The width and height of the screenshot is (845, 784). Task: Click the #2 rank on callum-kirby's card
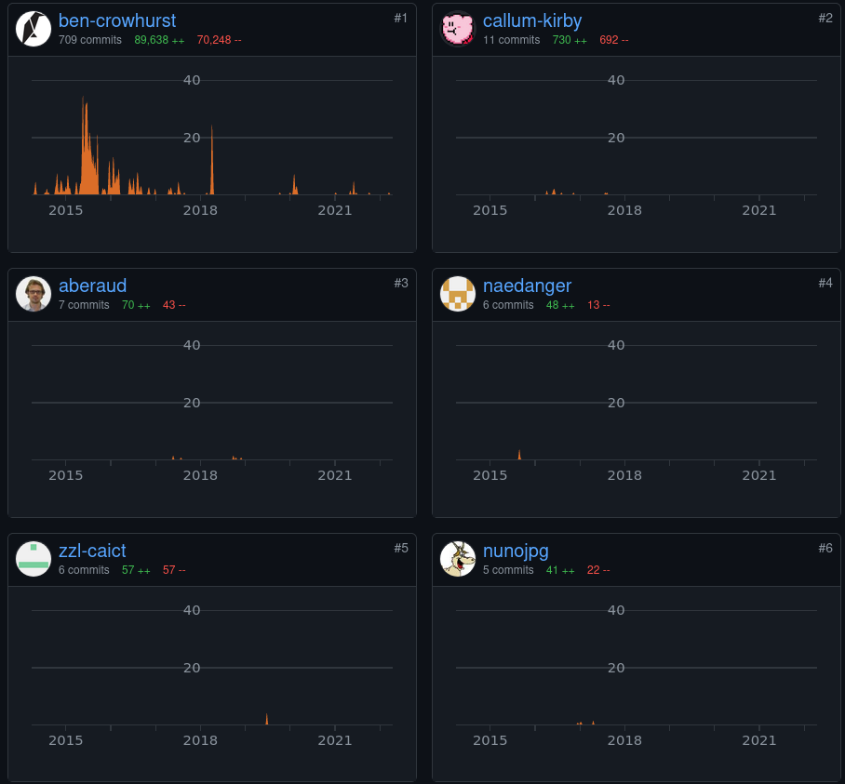tap(825, 18)
